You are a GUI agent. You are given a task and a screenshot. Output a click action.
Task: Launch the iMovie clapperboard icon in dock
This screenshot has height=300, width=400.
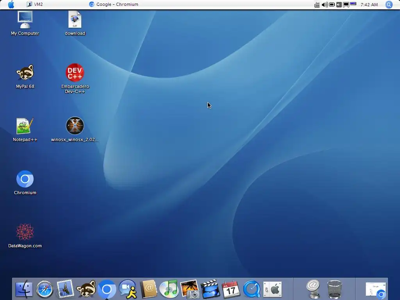click(210, 289)
